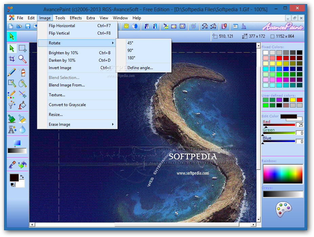Click the red book toolbar icon

point(224,26)
